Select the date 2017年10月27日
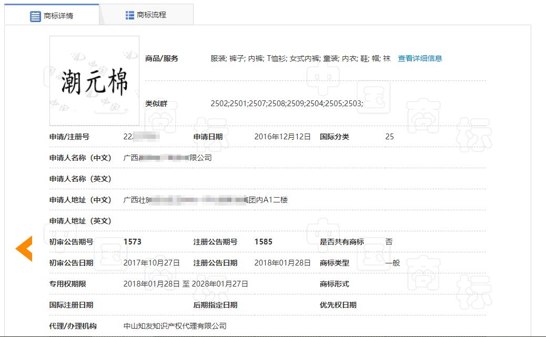Image resolution: width=546 pixels, height=337 pixels. click(x=151, y=263)
